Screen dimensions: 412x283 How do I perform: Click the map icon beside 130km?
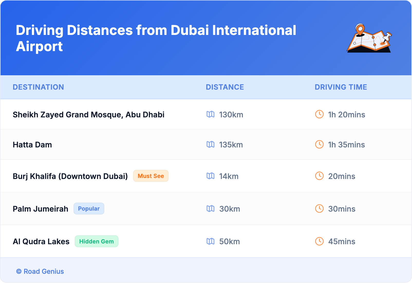point(210,114)
